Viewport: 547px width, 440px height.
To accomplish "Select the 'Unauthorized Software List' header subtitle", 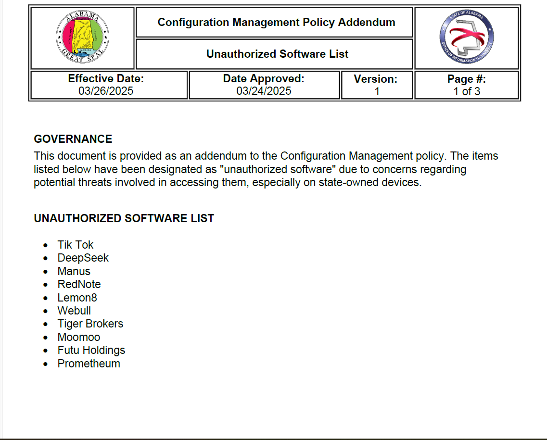I will 277,54.
